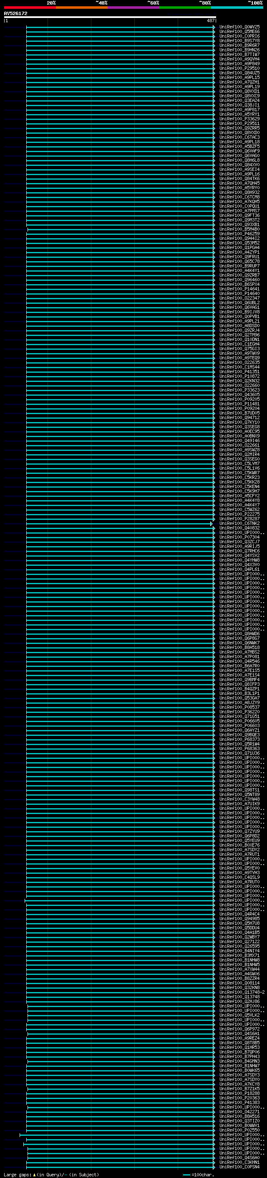Select the UniRef100_Q1PGA4 label
Viewport: 267px width, 1178px height.
point(239,247)
